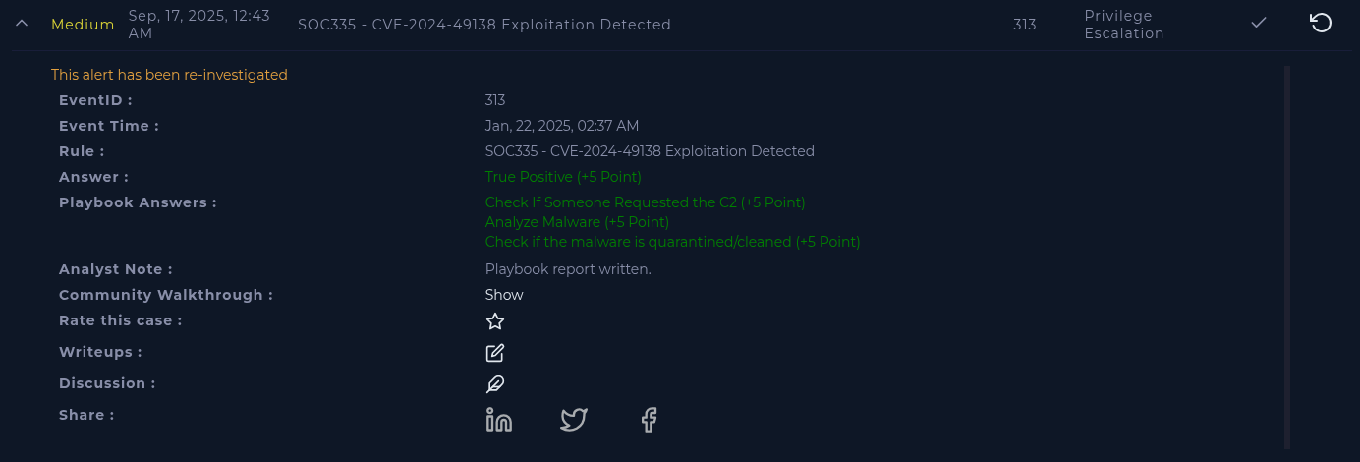Click the re-investigate circular arrow icon

(1321, 23)
